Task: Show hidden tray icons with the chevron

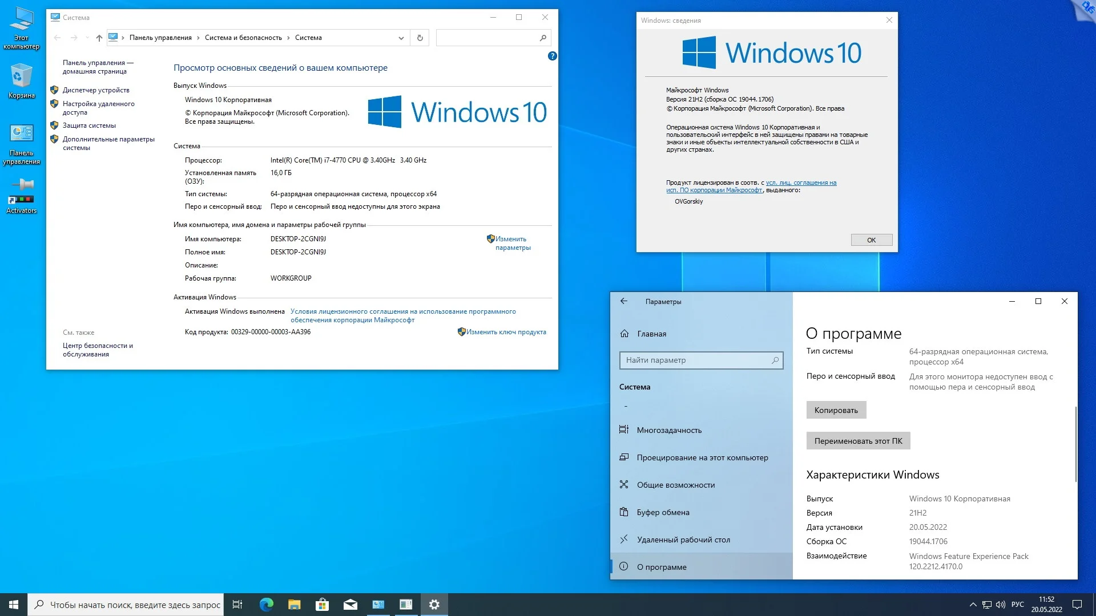Action: [x=973, y=605]
